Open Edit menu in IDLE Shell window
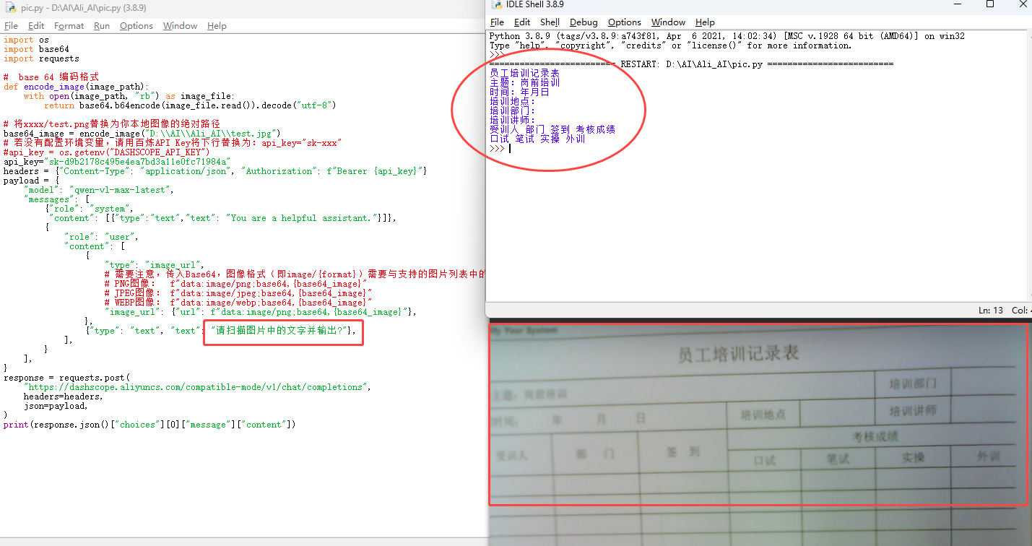The height and width of the screenshot is (546, 1032). coord(522,22)
